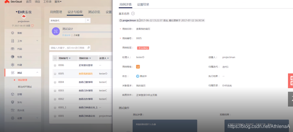This screenshot has width=293, height=132.
Task: Expand 基本信息 arrow circle
Action: pyautogui.click(x=133, y=13)
